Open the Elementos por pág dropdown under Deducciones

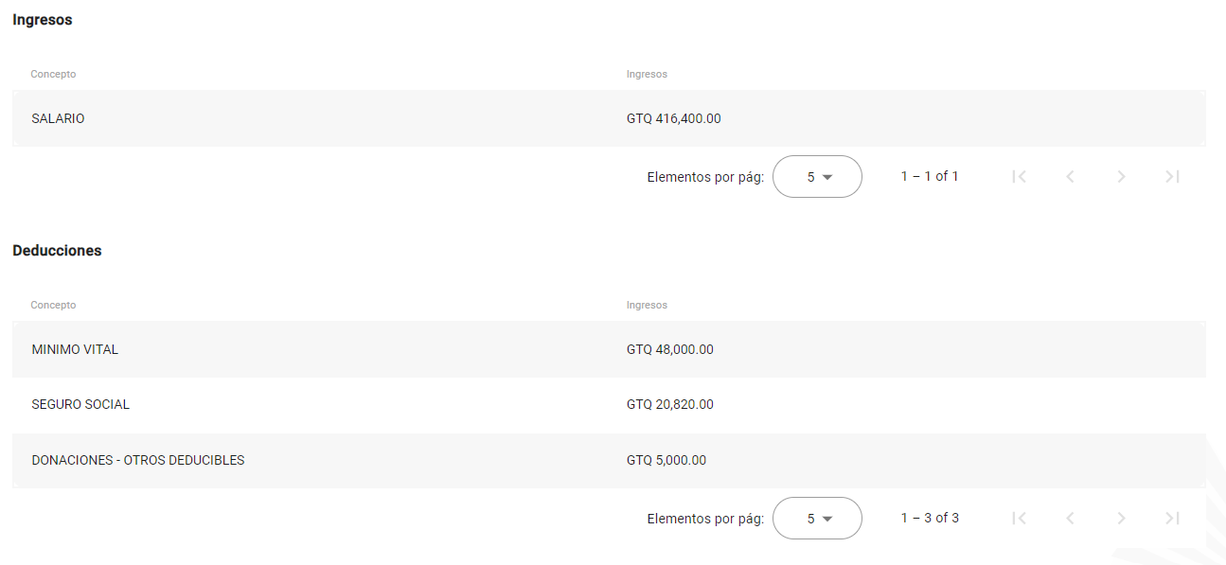(x=817, y=518)
